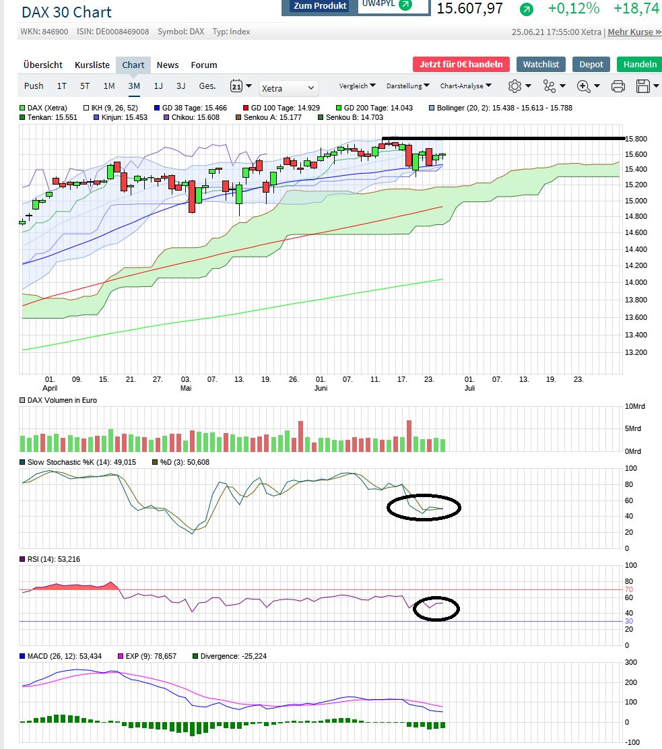This screenshot has height=749, width=662.
Task: Open the Xetra exchange dropdown
Action: pos(288,88)
